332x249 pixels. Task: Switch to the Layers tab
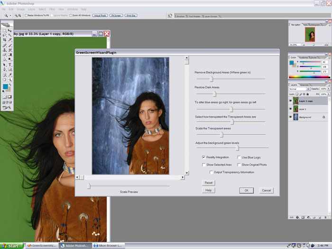tap(294, 85)
